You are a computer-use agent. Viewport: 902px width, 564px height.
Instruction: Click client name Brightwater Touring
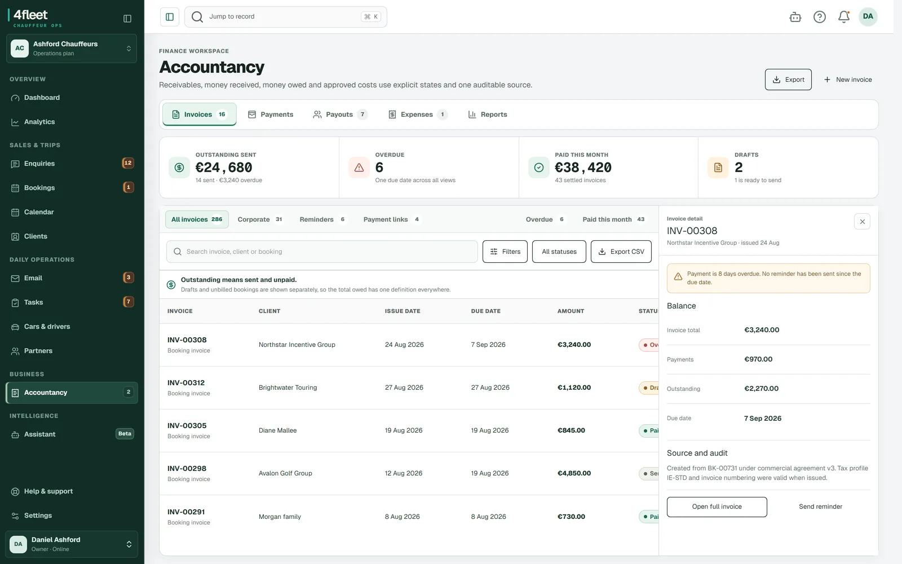tap(288, 388)
